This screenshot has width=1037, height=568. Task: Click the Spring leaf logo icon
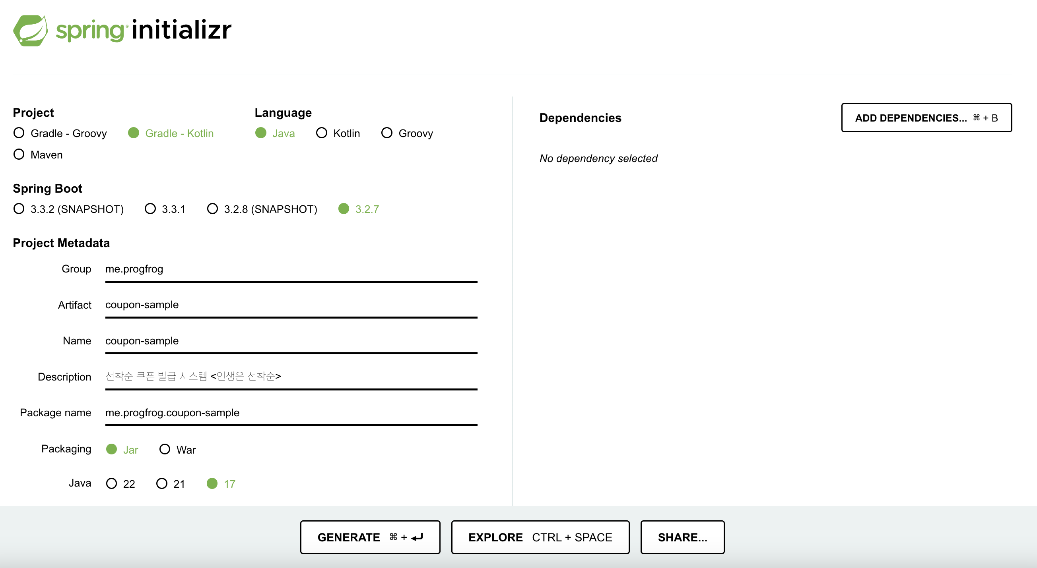(30, 30)
